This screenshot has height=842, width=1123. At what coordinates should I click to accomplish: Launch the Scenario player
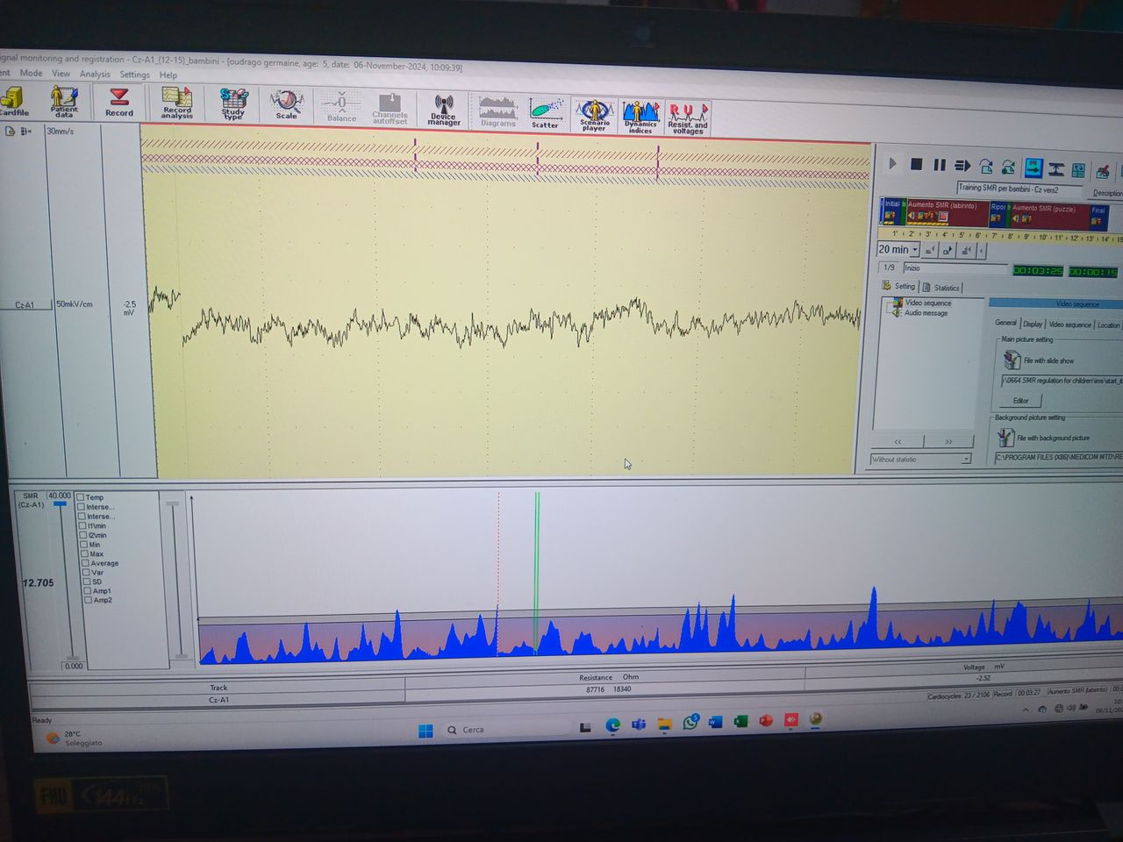(x=594, y=115)
